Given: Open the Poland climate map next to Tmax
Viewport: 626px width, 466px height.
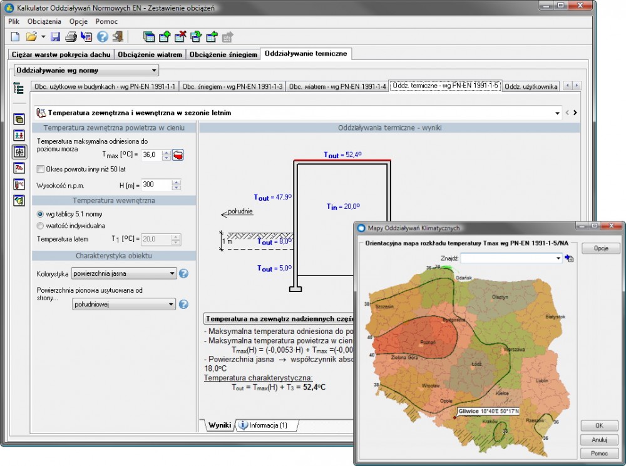Looking at the screenshot, I should click(178, 155).
